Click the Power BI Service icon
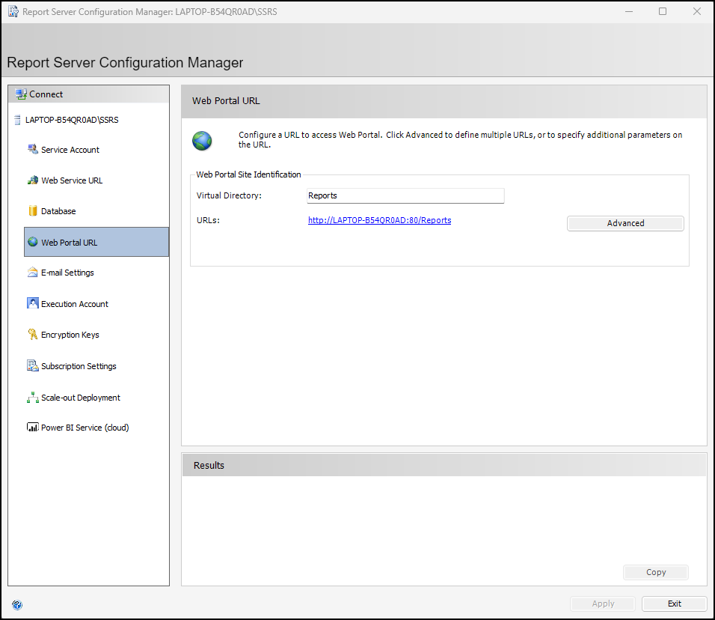 click(32, 428)
